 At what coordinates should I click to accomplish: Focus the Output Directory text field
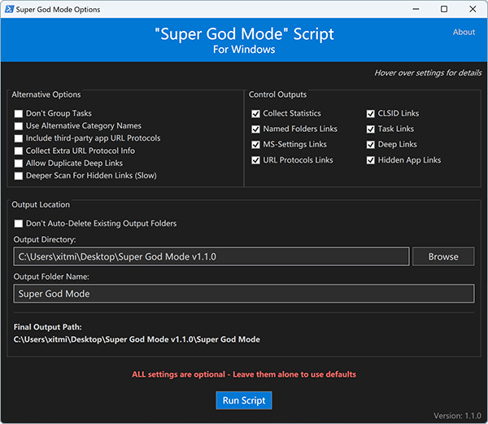click(x=211, y=256)
